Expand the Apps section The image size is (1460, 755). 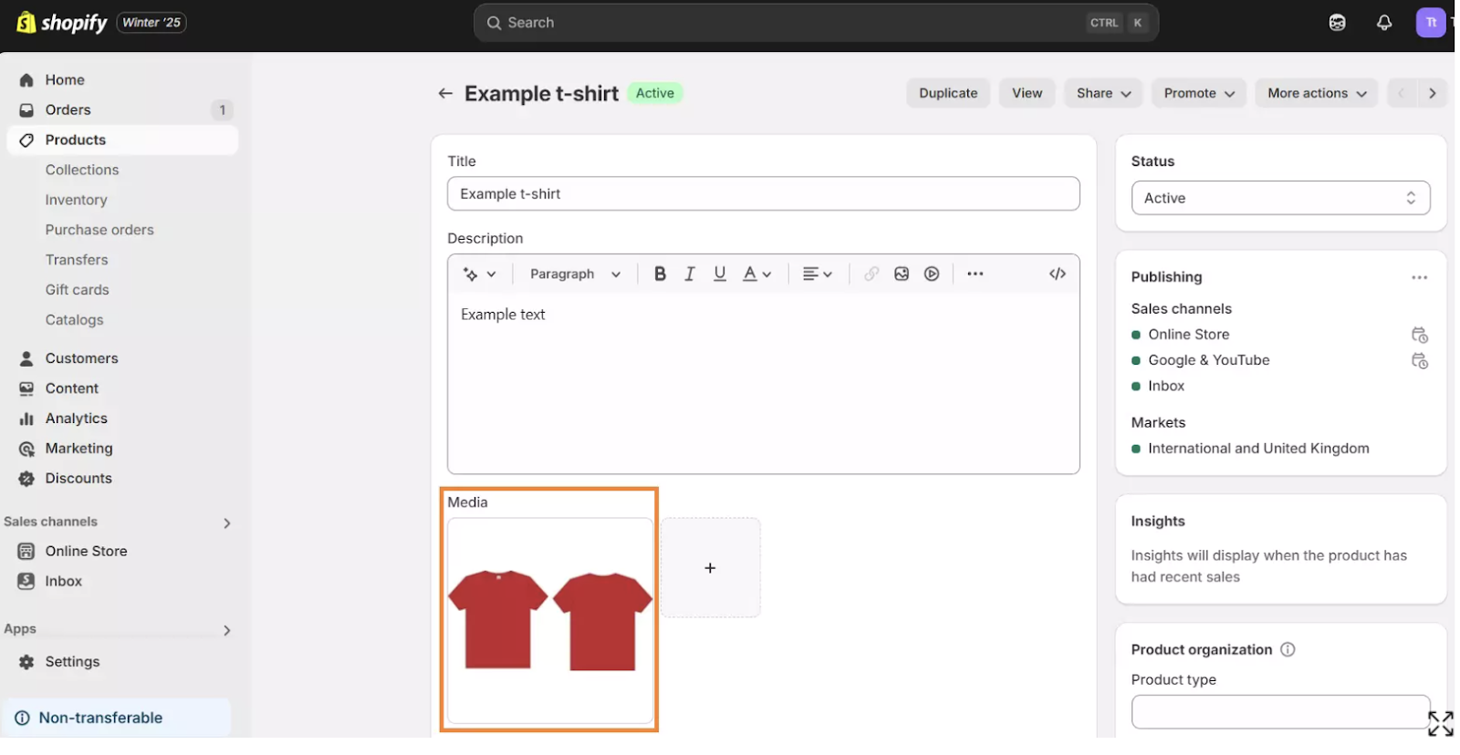pyautogui.click(x=226, y=630)
